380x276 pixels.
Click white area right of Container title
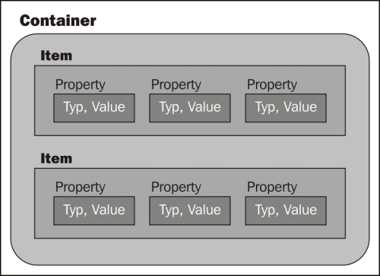click(228, 19)
